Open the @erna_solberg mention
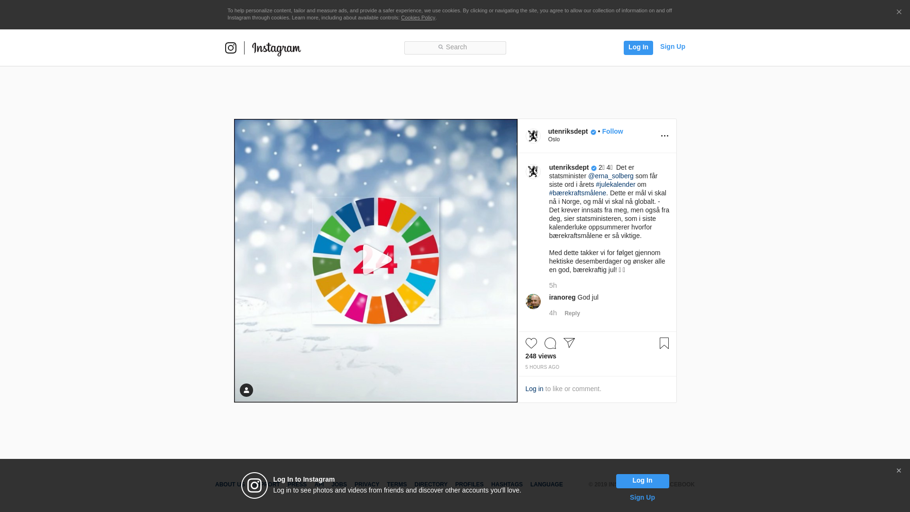 pos(611,176)
